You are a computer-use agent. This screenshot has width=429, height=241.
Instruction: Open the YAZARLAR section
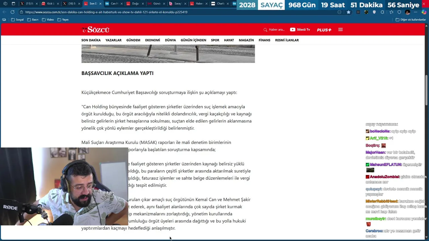(x=113, y=40)
